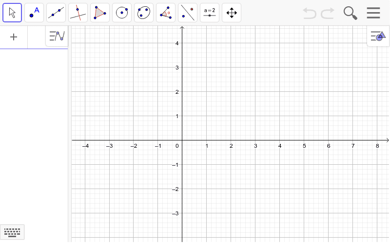Click y-axis label 3
This screenshot has height=243, width=390.
click(x=177, y=68)
